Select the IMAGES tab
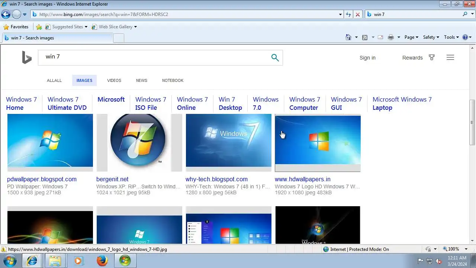Viewport: 476px width, 268px height. coord(84,80)
